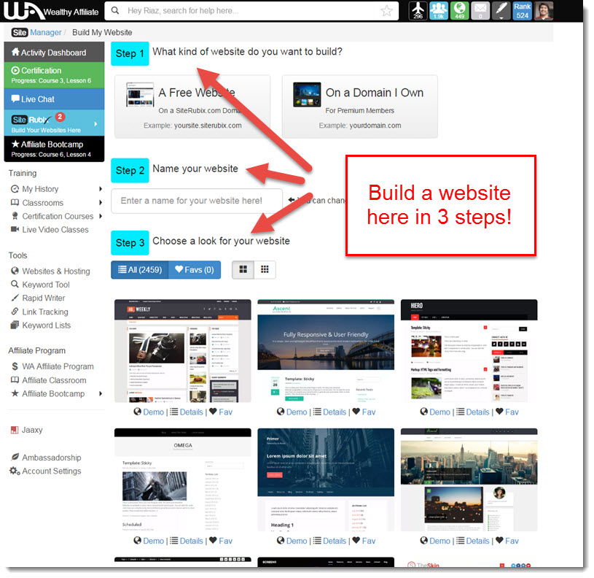Choose On a Domain I Own option

(x=359, y=107)
